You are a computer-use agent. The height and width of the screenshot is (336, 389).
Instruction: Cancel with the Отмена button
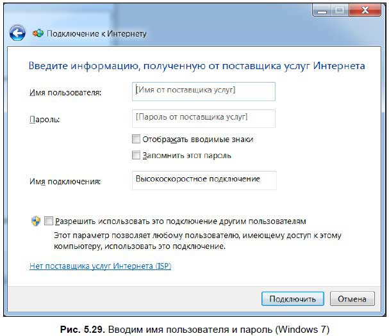[352, 299]
